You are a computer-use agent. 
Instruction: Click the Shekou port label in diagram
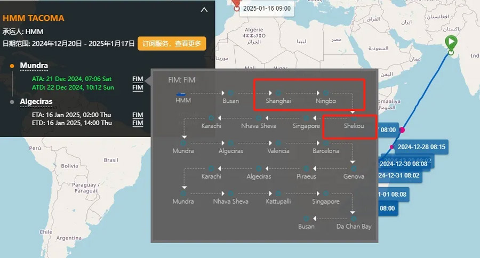tap(354, 126)
